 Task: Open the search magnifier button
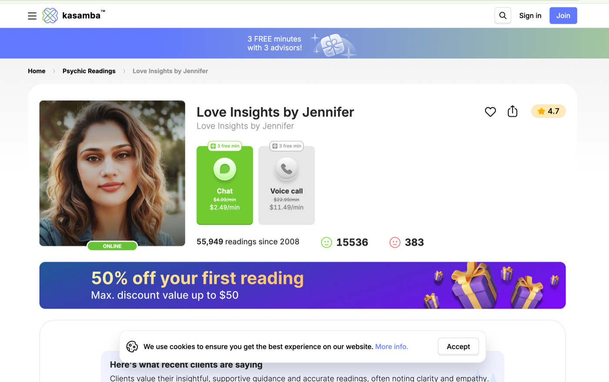502,16
